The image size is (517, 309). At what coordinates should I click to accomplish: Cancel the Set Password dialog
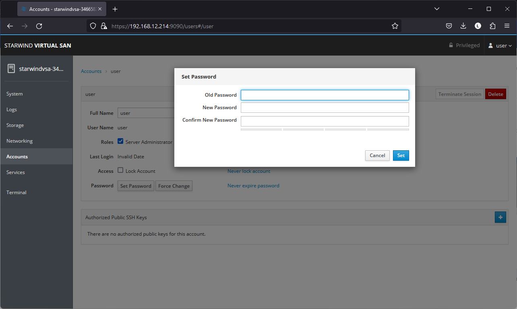377,156
